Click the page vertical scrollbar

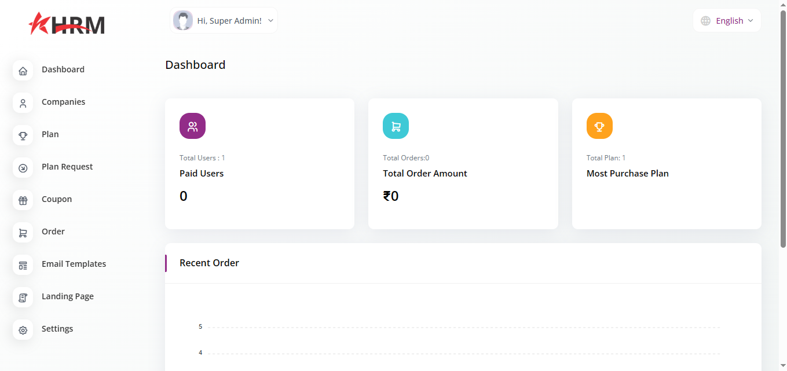783,127
